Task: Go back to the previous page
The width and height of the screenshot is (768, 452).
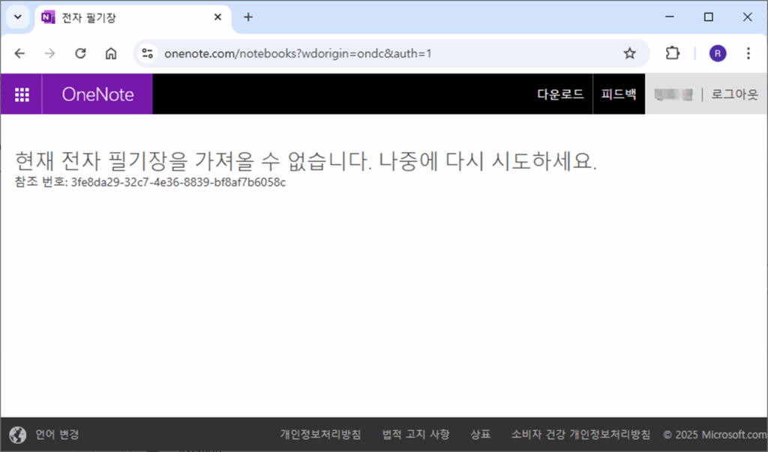Action: tap(19, 53)
